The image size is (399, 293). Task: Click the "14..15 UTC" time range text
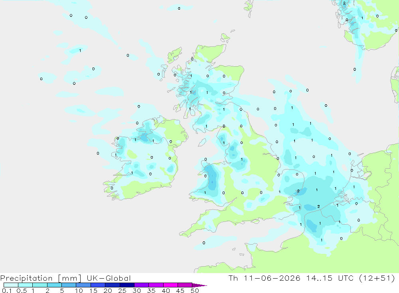click(330, 278)
